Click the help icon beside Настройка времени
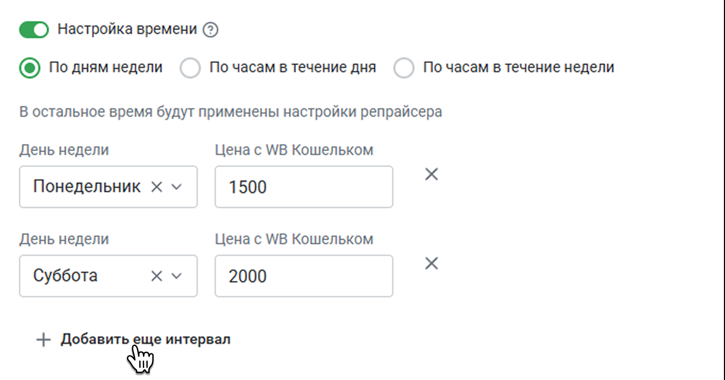Viewport: 725px width, 380px height. 210,30
